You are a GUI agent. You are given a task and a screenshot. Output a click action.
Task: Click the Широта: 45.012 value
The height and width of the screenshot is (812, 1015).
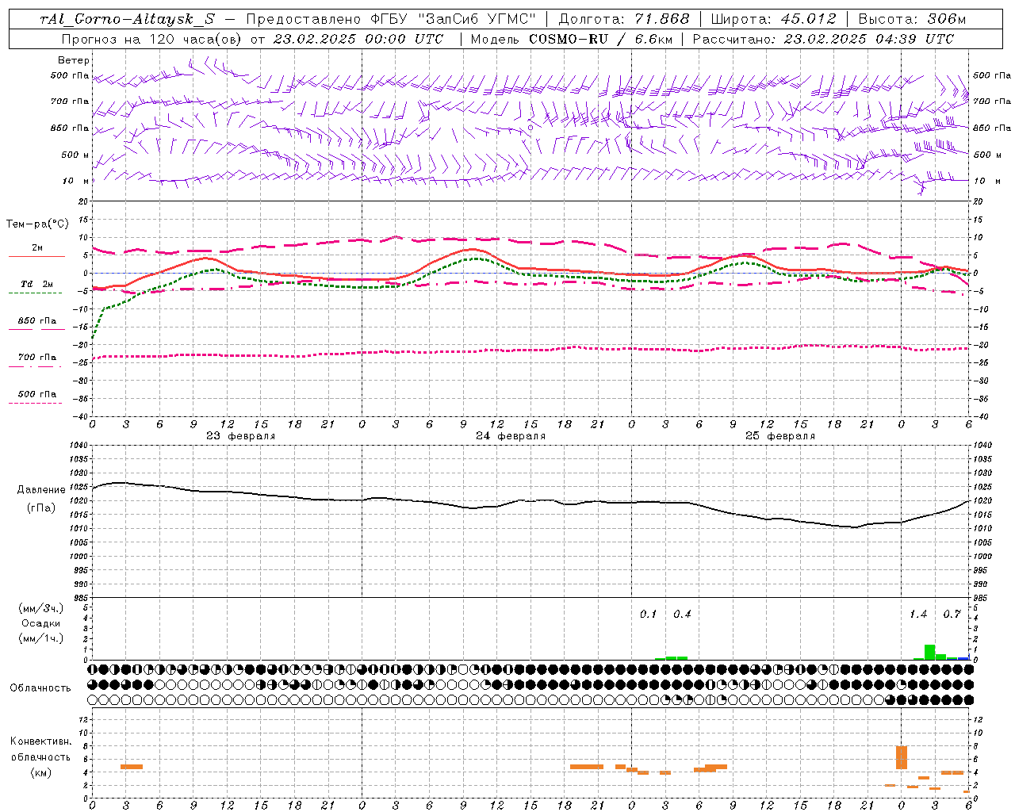773,19
